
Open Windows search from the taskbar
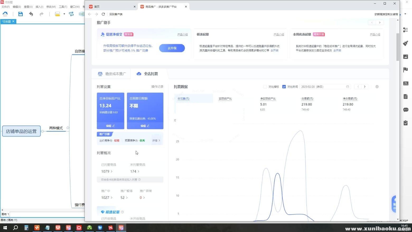(15, 228)
